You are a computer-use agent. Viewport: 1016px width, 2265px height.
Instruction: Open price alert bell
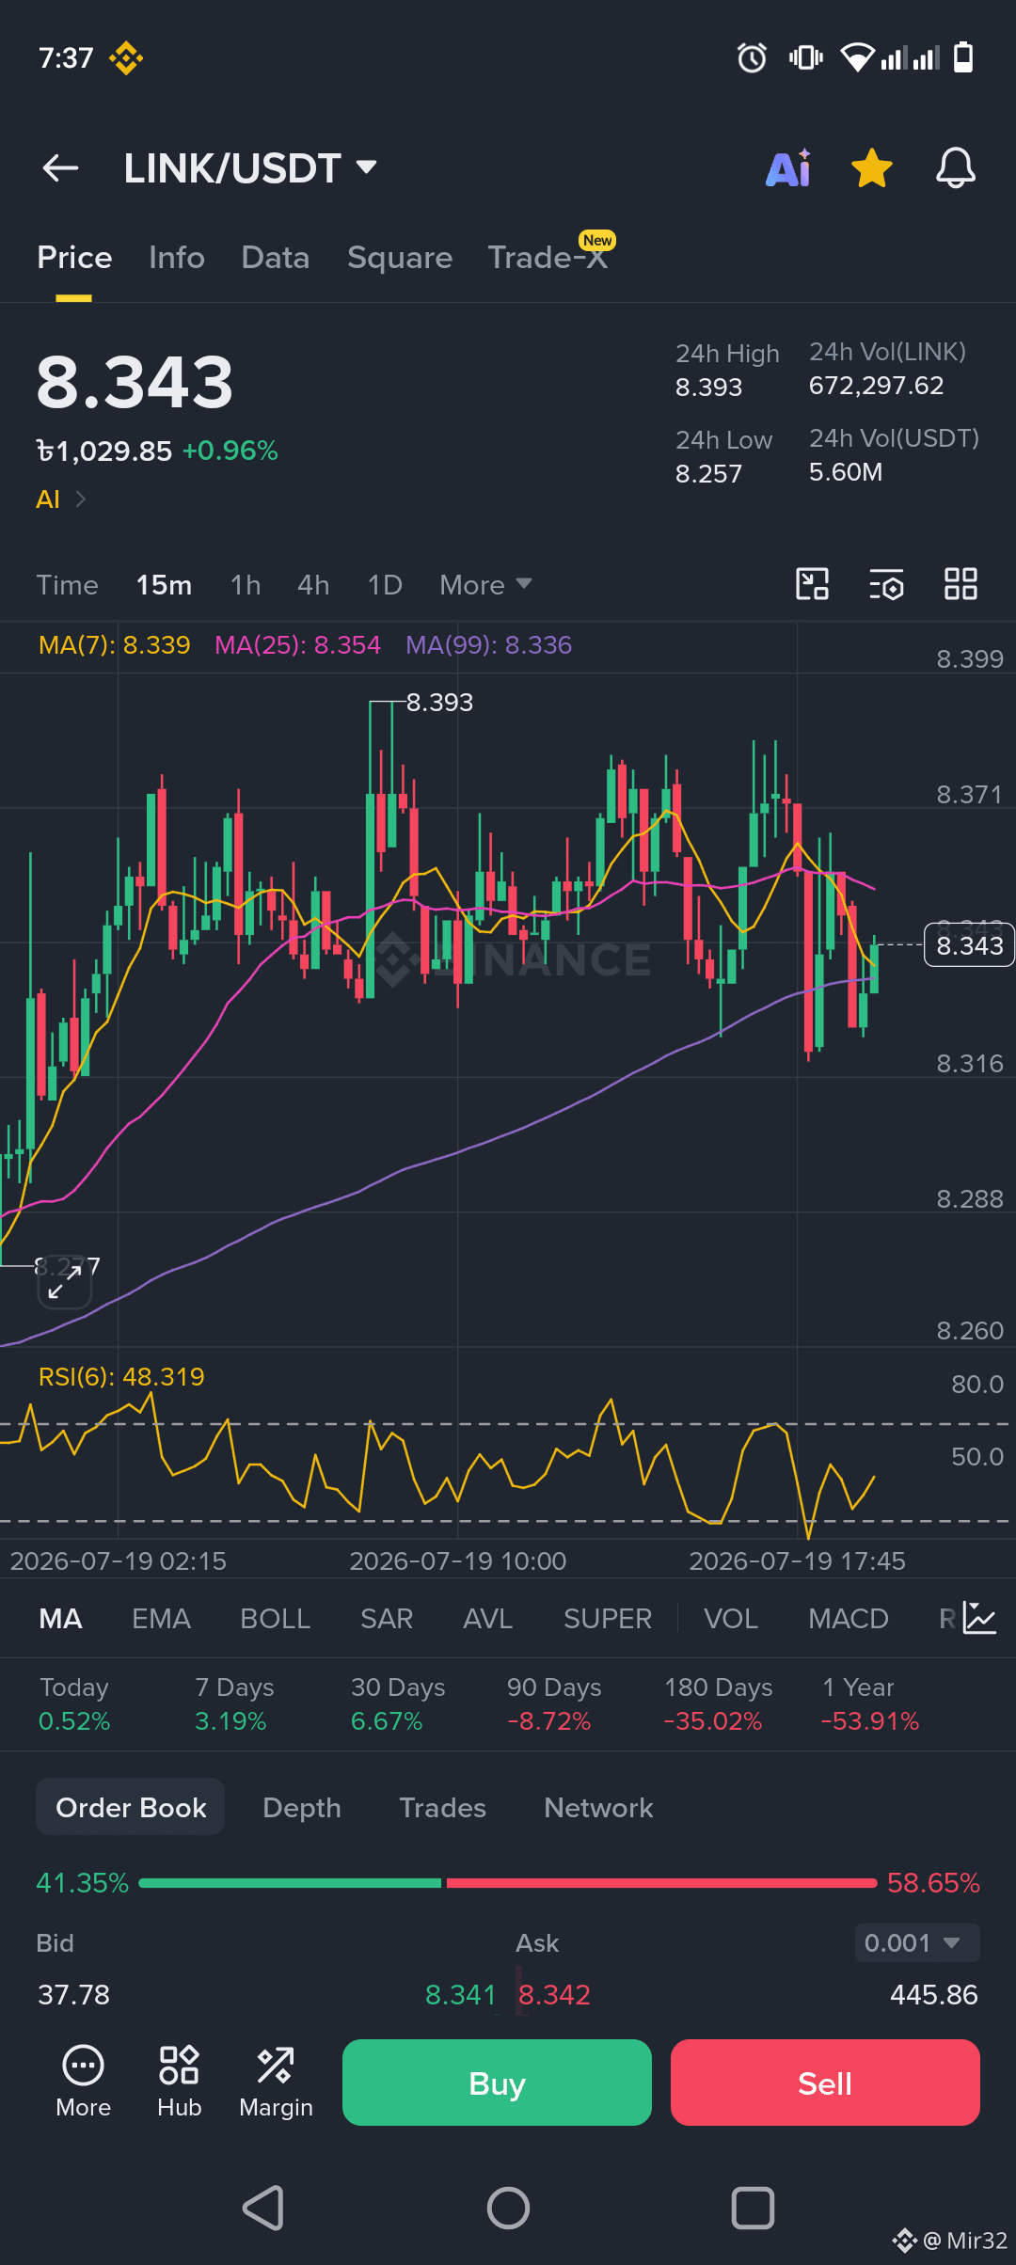click(x=955, y=168)
